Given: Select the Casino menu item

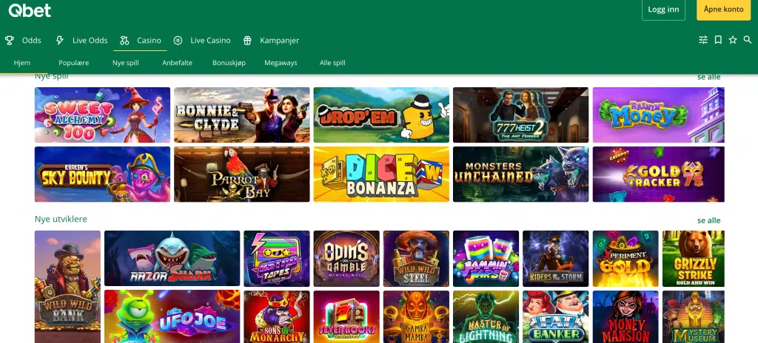Looking at the screenshot, I should [x=149, y=41].
